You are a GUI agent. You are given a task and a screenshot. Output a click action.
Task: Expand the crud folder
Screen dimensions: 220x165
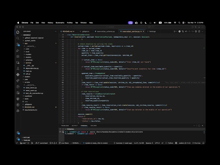pos(27,52)
